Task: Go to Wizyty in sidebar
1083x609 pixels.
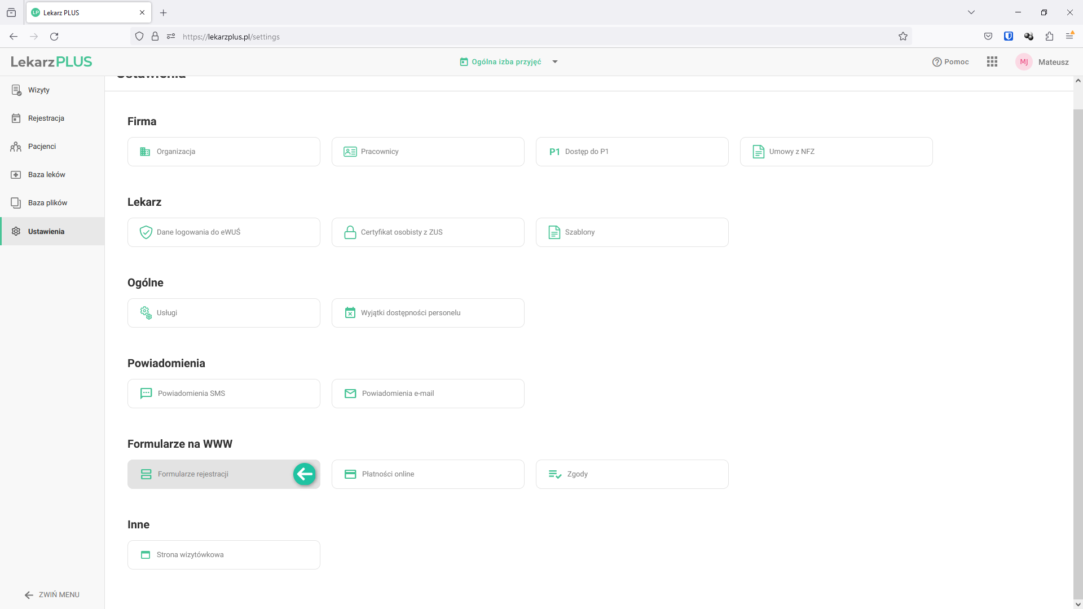Action: click(x=39, y=90)
